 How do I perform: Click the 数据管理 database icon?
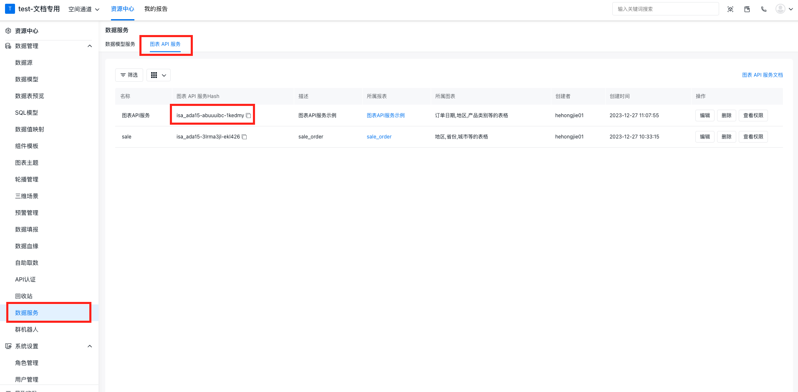click(x=8, y=46)
